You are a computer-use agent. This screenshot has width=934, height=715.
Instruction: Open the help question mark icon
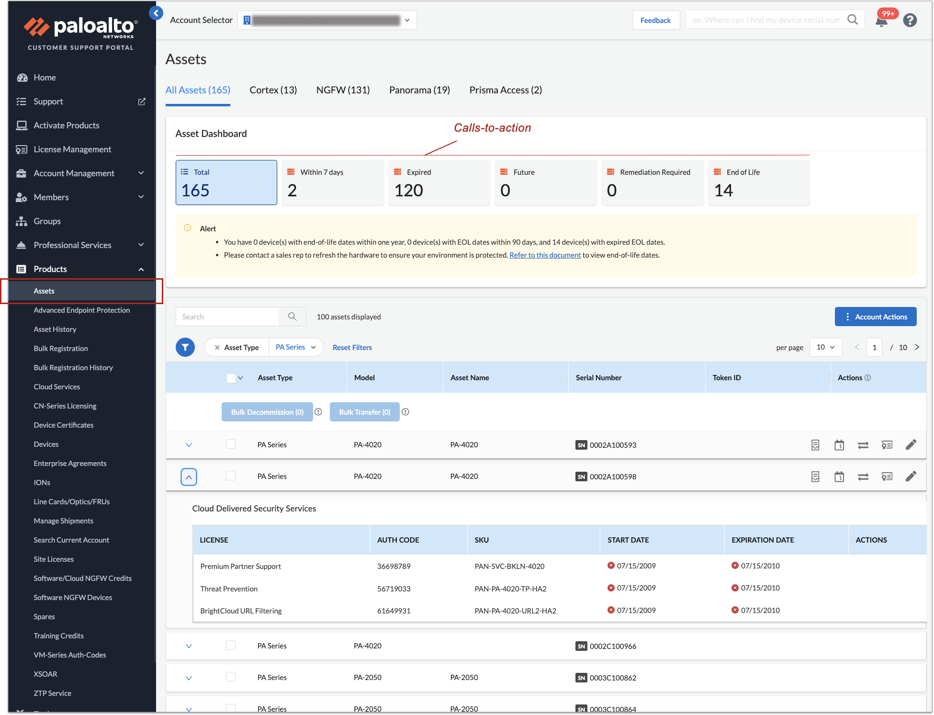(x=910, y=20)
